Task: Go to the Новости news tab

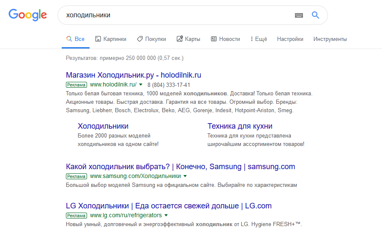Action: pos(225,39)
